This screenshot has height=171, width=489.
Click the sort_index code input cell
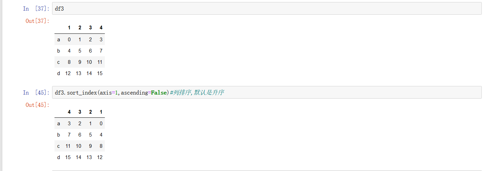coord(267,92)
